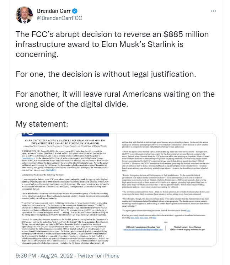The width and height of the screenshot is (230, 265).
Task: Click the Media Contact Greg Watson block
Action: tap(187, 228)
